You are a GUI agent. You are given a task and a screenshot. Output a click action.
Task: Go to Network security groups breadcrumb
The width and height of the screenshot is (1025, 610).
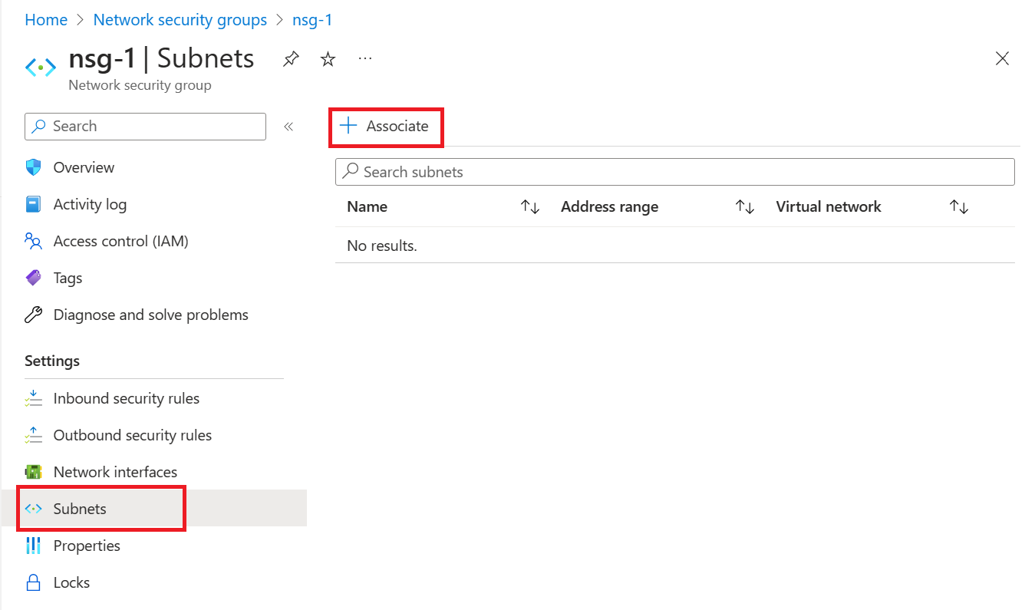tap(180, 20)
